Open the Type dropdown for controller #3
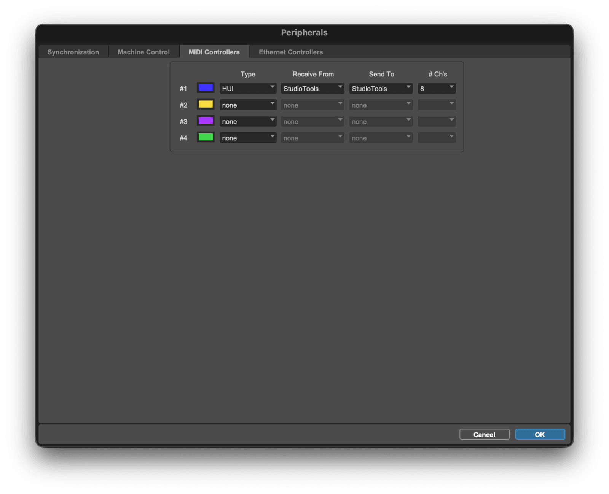 click(x=248, y=121)
